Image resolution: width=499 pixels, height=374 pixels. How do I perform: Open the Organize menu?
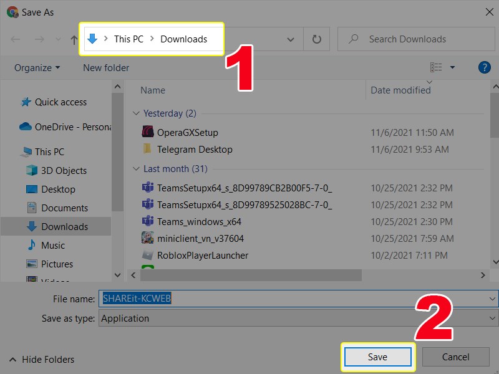point(36,67)
